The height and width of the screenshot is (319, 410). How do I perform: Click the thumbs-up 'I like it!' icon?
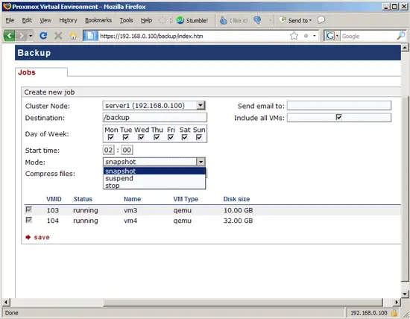(224, 20)
